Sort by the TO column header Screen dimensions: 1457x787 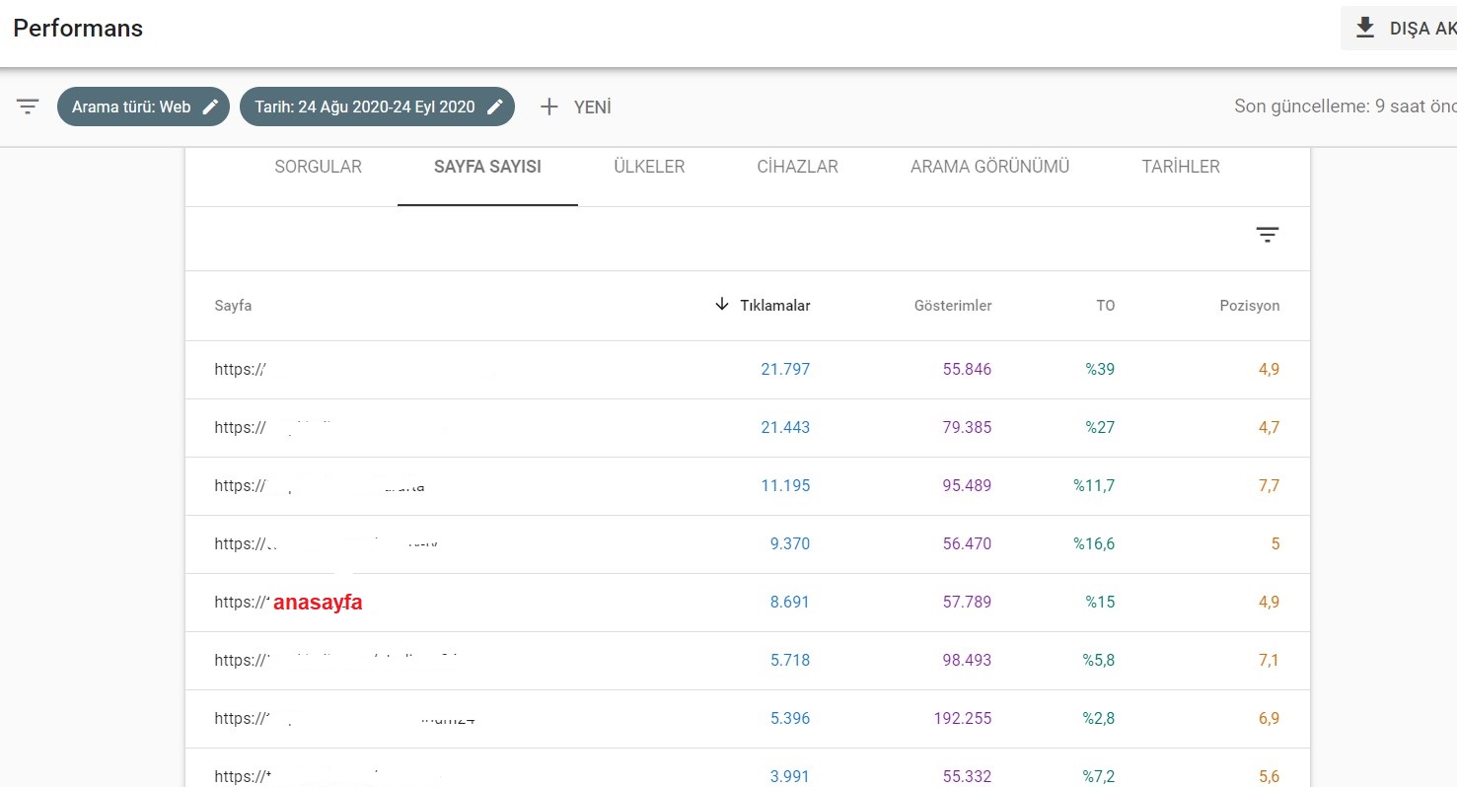1106,306
